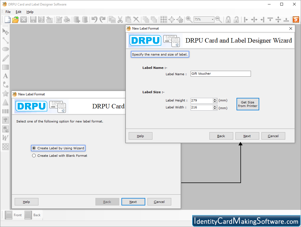Select 'Create Label with Blank Format' radio button
Viewport: 301px width, 227px height.
tap(34, 156)
